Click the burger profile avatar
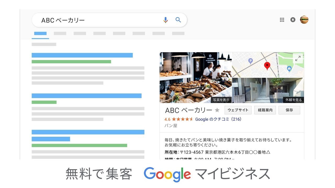The image size is (335, 188). [x=304, y=20]
